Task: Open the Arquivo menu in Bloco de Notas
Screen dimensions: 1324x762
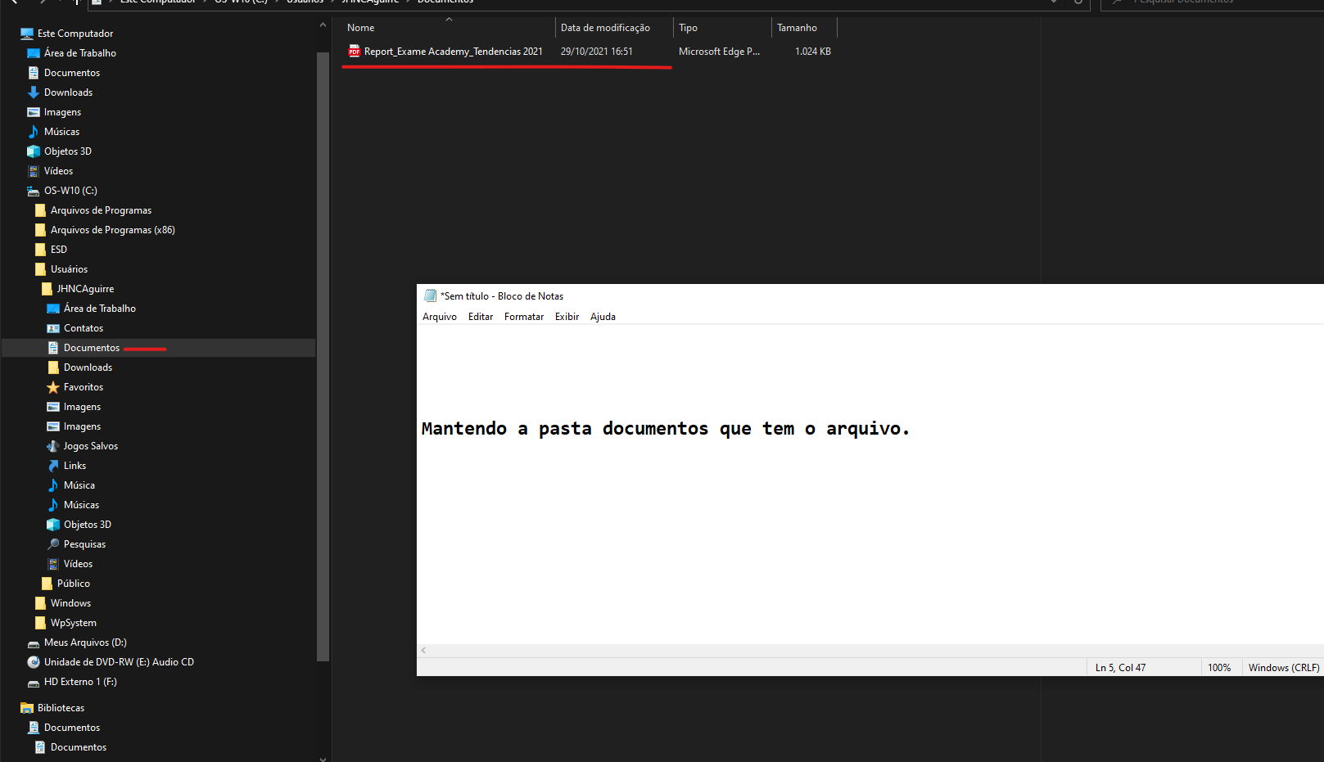Action: click(x=440, y=317)
